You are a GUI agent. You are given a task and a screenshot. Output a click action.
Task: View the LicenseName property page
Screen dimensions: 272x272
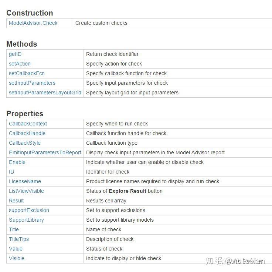point(25,181)
